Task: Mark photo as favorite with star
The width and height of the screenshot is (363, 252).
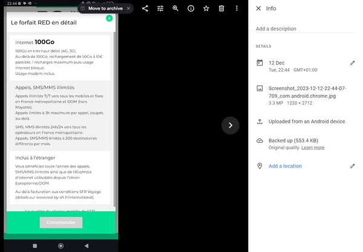Action: click(x=206, y=8)
